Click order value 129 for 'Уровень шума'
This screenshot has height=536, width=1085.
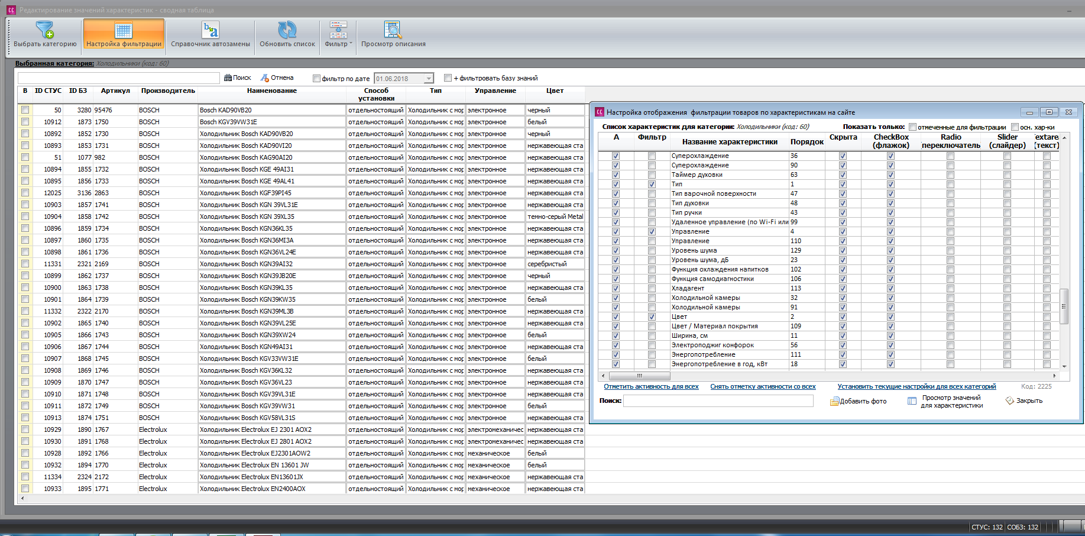point(807,250)
